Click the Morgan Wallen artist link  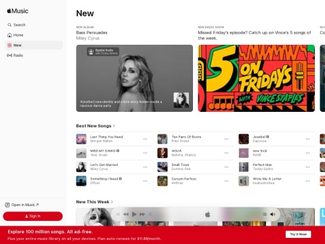[x=101, y=141]
